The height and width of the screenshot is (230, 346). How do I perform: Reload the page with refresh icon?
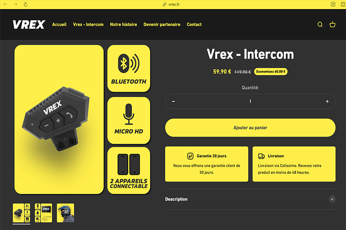coord(26,4)
